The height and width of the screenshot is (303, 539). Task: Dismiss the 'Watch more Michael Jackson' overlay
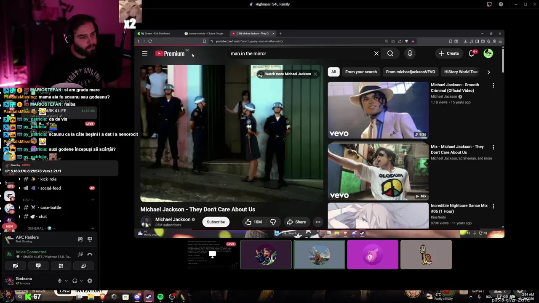[x=315, y=74]
